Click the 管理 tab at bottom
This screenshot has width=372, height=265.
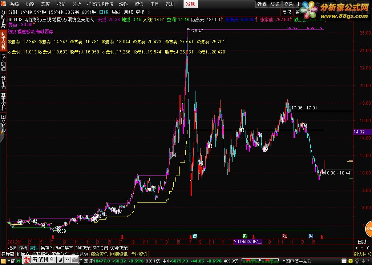point(34,248)
